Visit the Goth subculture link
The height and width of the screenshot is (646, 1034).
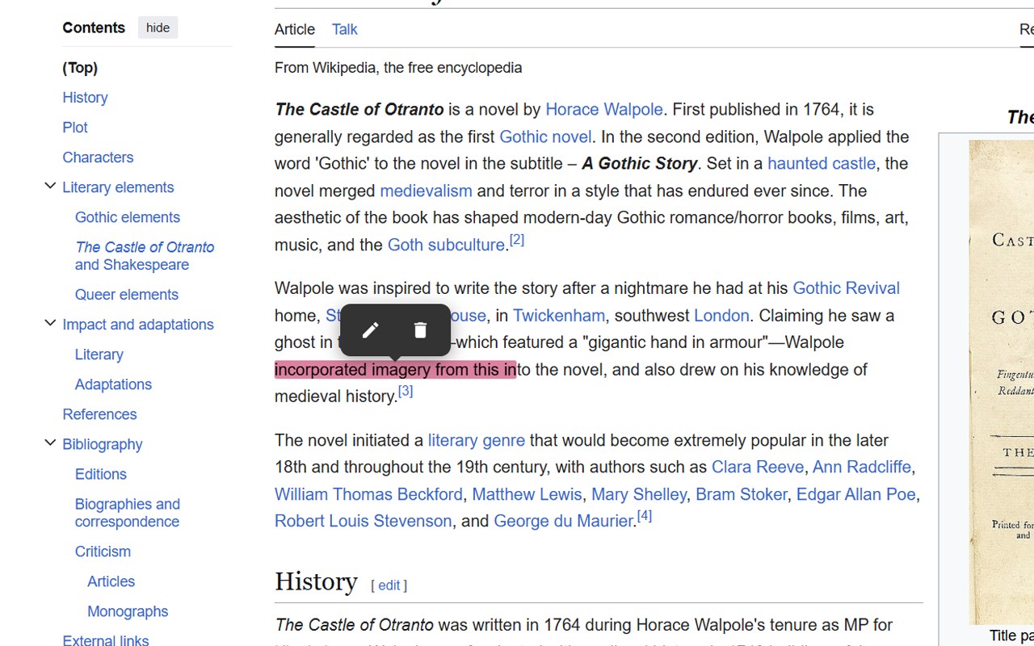click(x=446, y=245)
